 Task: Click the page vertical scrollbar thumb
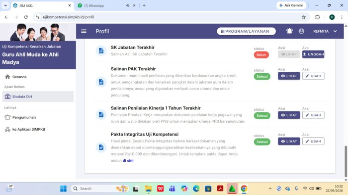pos(346,161)
